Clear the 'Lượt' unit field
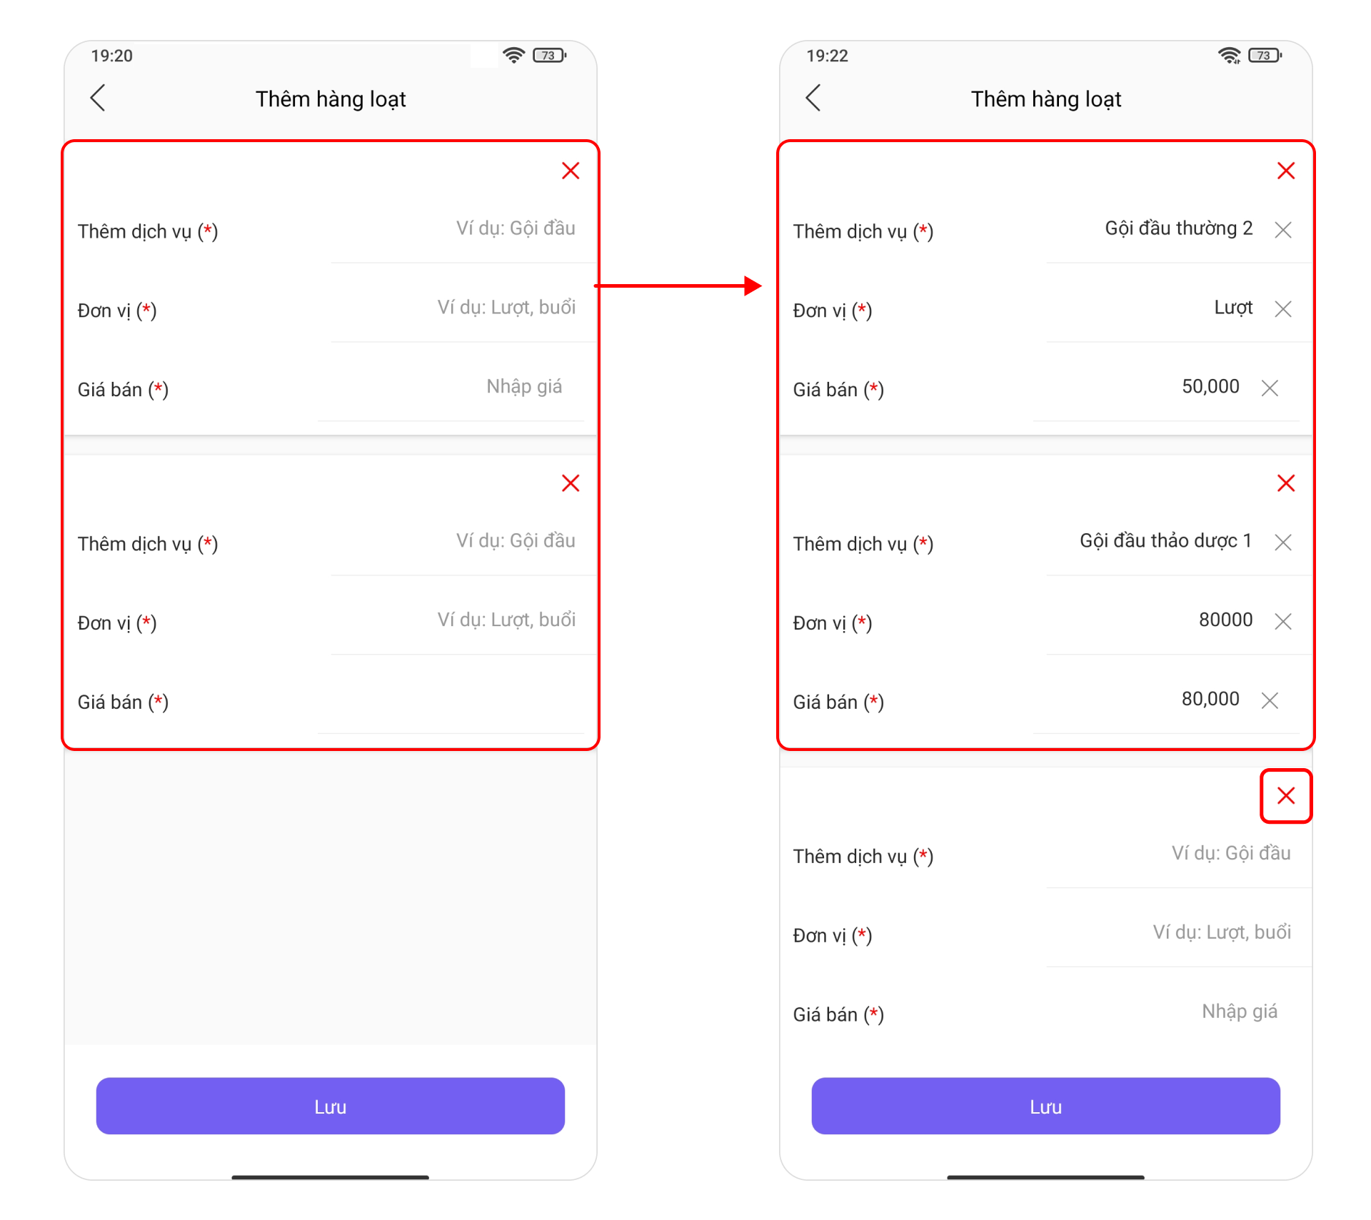This screenshot has width=1371, height=1220. pyautogui.click(x=1283, y=309)
